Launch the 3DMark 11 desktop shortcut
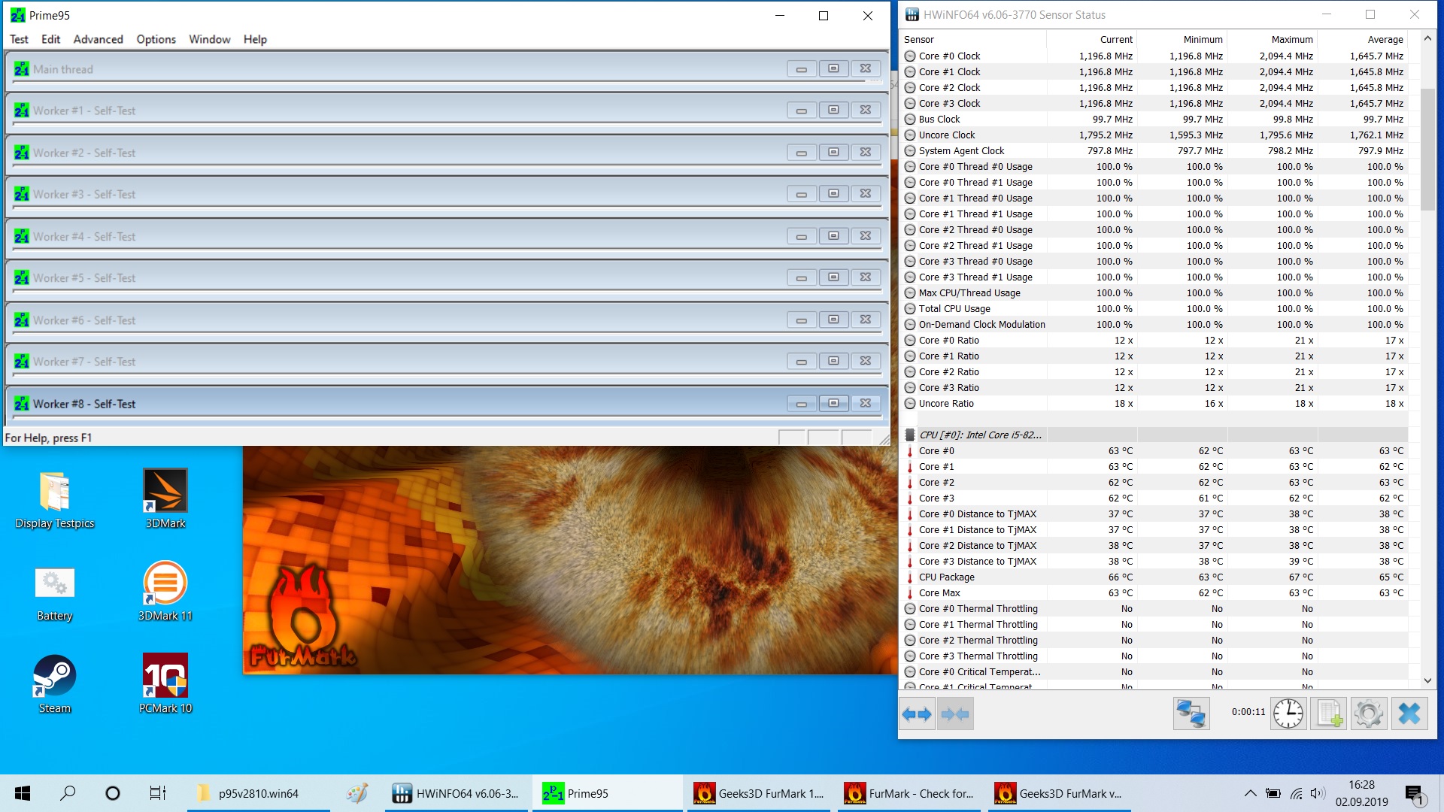 point(165,592)
